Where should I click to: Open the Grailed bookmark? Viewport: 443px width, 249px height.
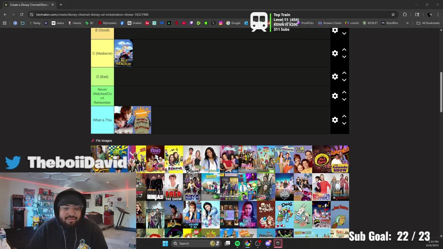(x=134, y=23)
